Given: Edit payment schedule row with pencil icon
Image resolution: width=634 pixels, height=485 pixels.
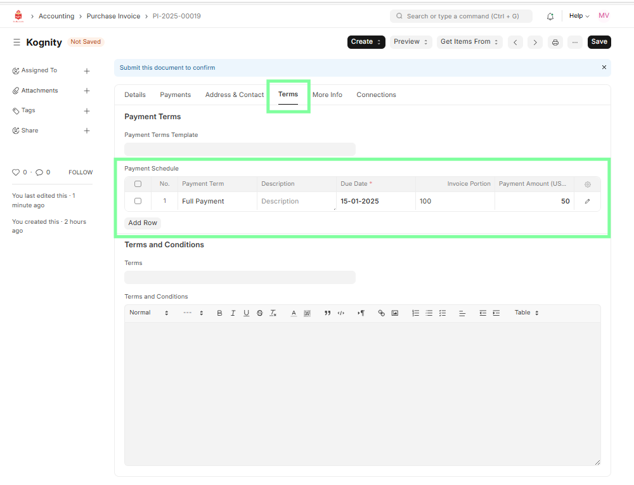Looking at the screenshot, I should pyautogui.click(x=587, y=202).
